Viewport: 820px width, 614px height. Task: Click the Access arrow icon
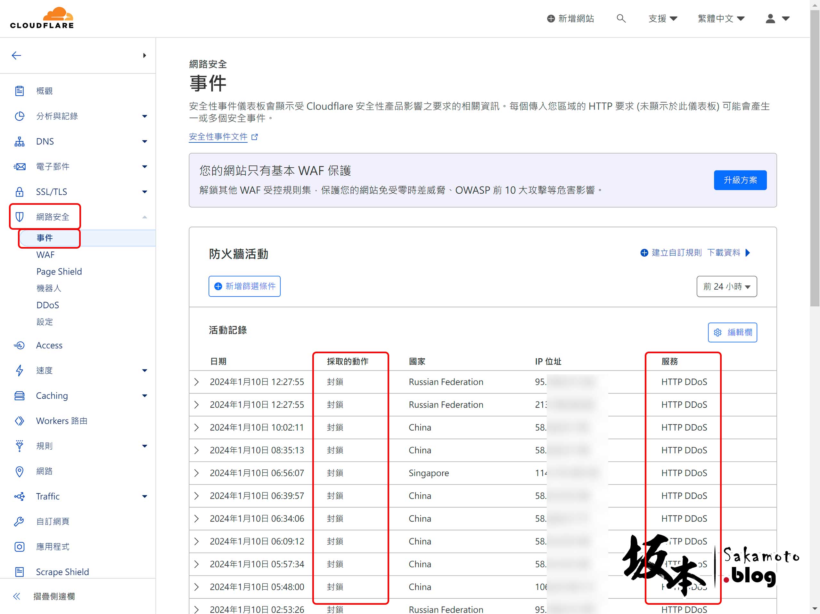pyautogui.click(x=19, y=345)
